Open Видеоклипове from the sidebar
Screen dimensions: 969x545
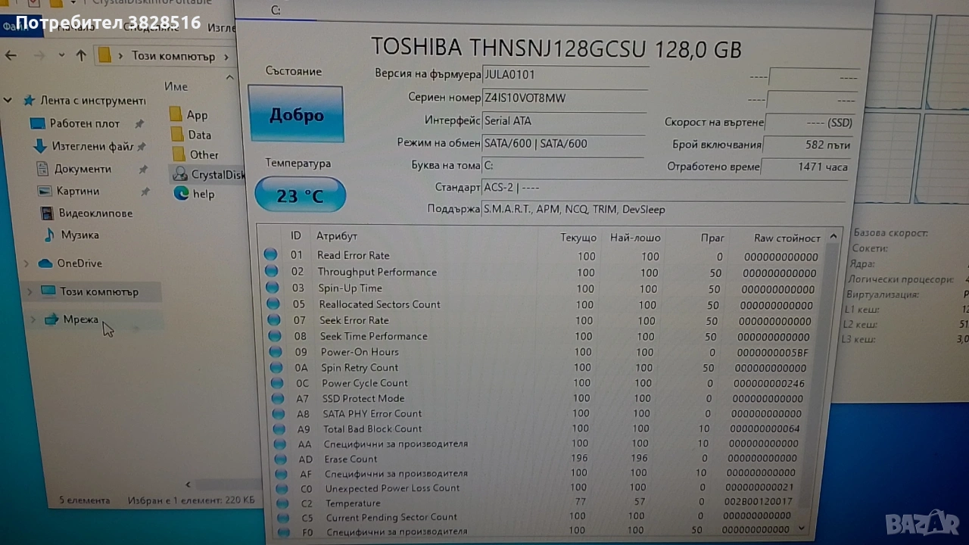[x=95, y=213]
